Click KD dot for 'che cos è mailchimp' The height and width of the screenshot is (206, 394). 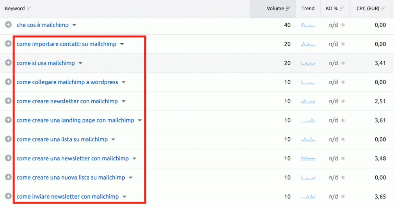pos(343,25)
